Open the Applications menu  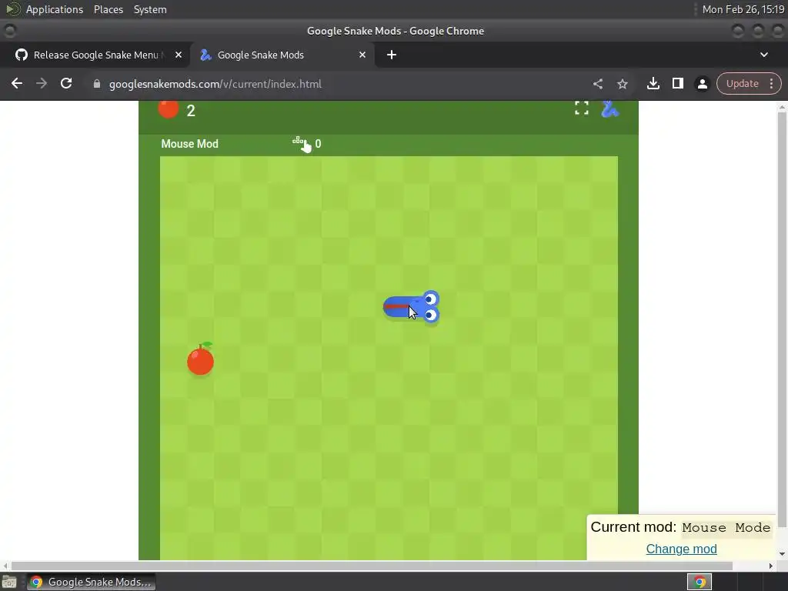55,9
